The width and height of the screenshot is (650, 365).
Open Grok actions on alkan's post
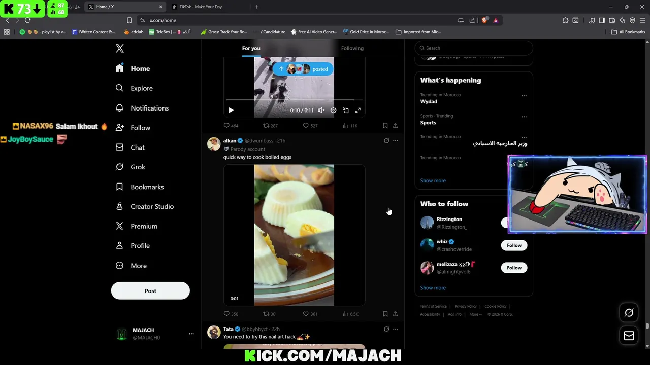pos(386,141)
